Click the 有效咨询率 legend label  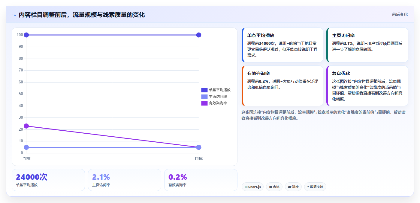[218, 103]
